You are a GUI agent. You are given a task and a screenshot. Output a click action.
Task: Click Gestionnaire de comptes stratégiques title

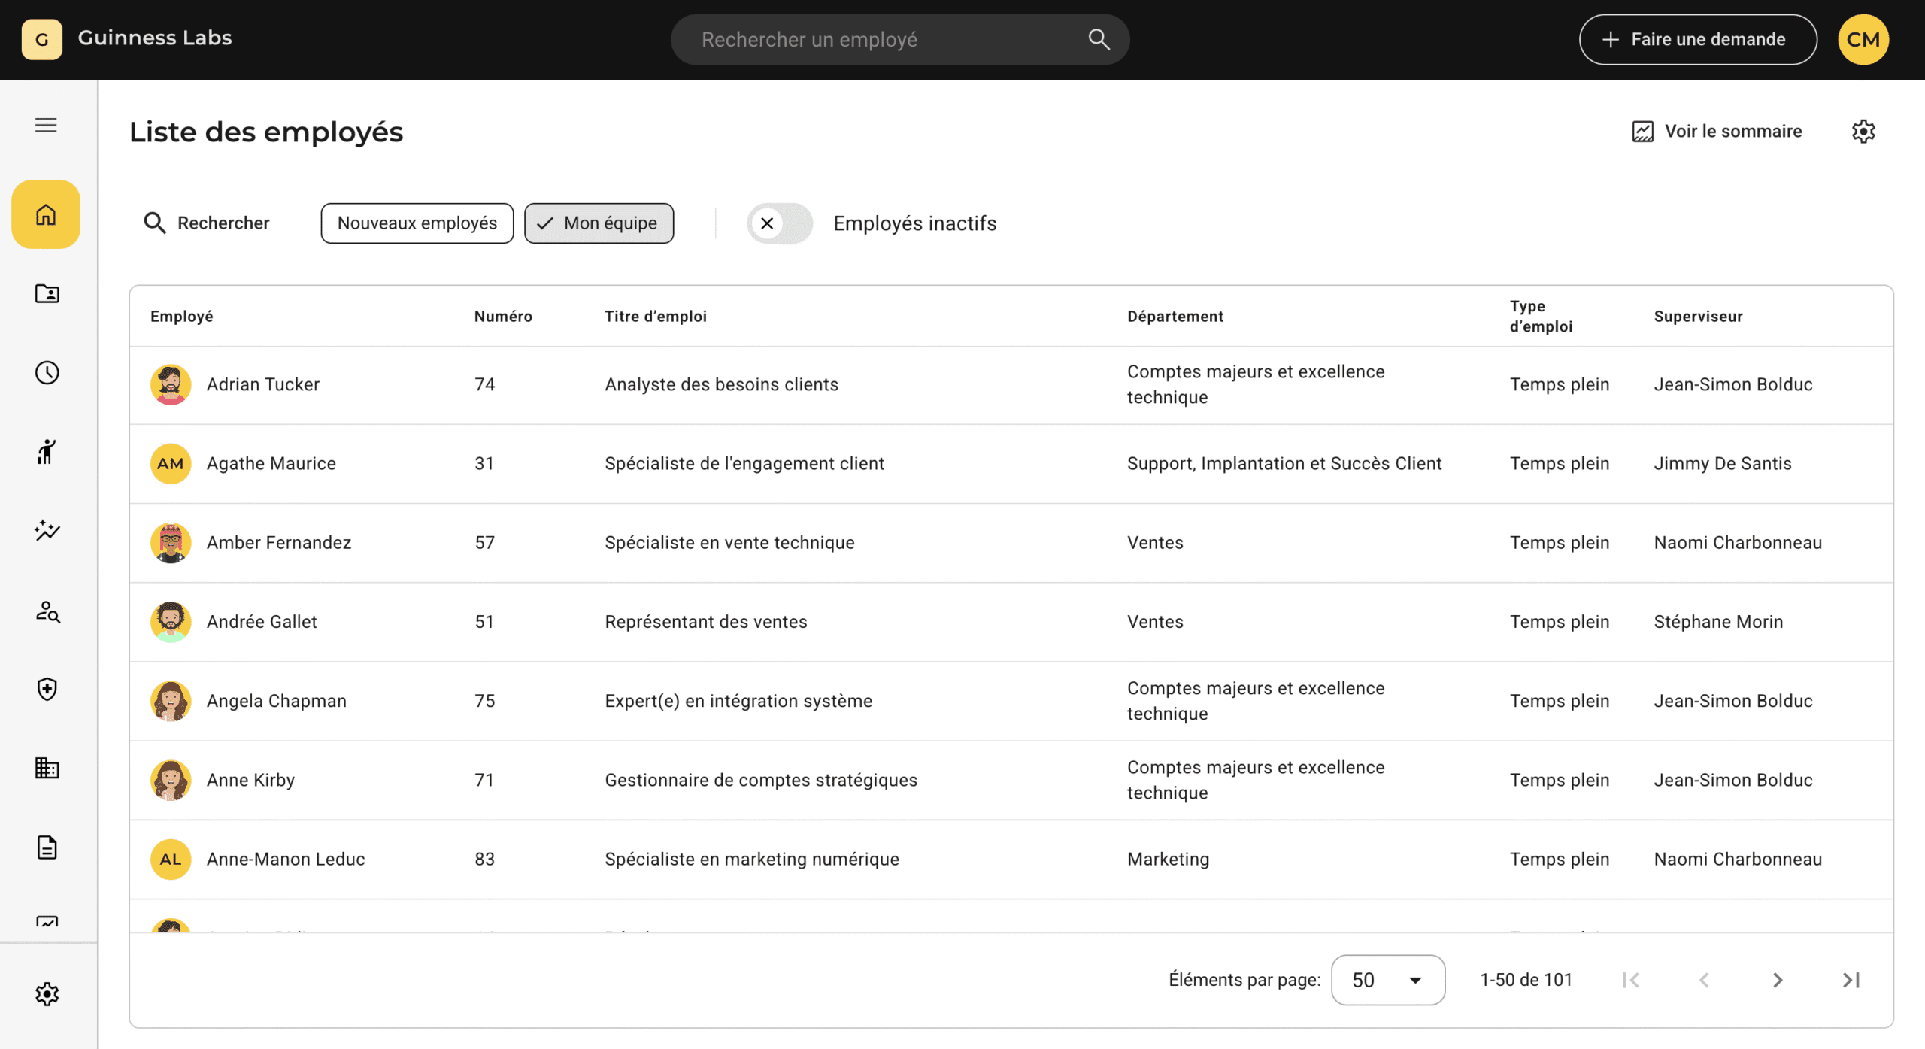pyautogui.click(x=761, y=780)
